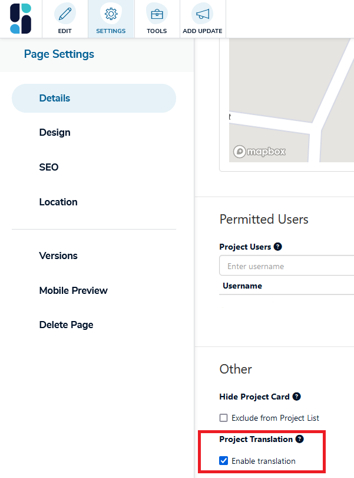Click the Hide Project Card help icon
Screen dimensions: 354x478
(x=297, y=397)
